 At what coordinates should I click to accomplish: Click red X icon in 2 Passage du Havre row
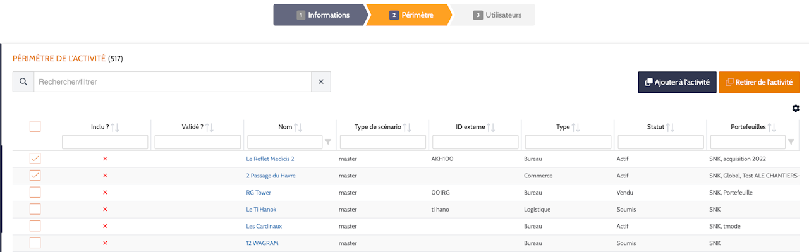coord(105,176)
